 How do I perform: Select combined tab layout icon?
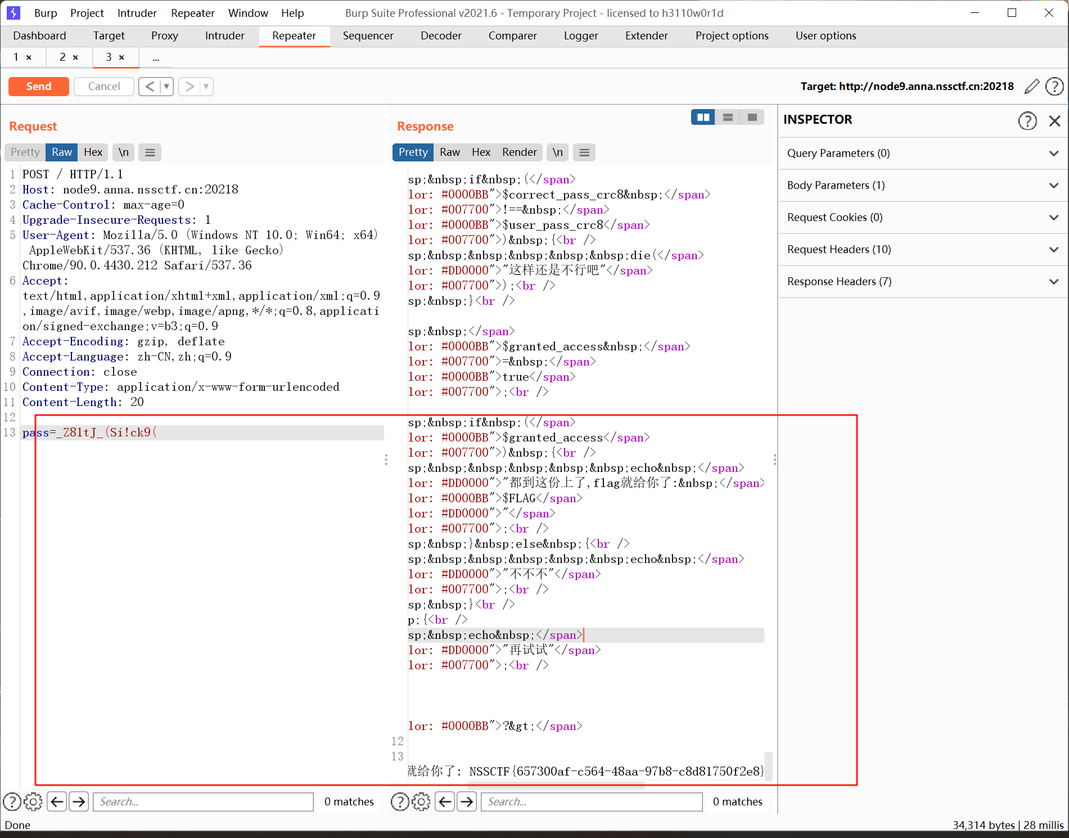pyautogui.click(x=752, y=117)
